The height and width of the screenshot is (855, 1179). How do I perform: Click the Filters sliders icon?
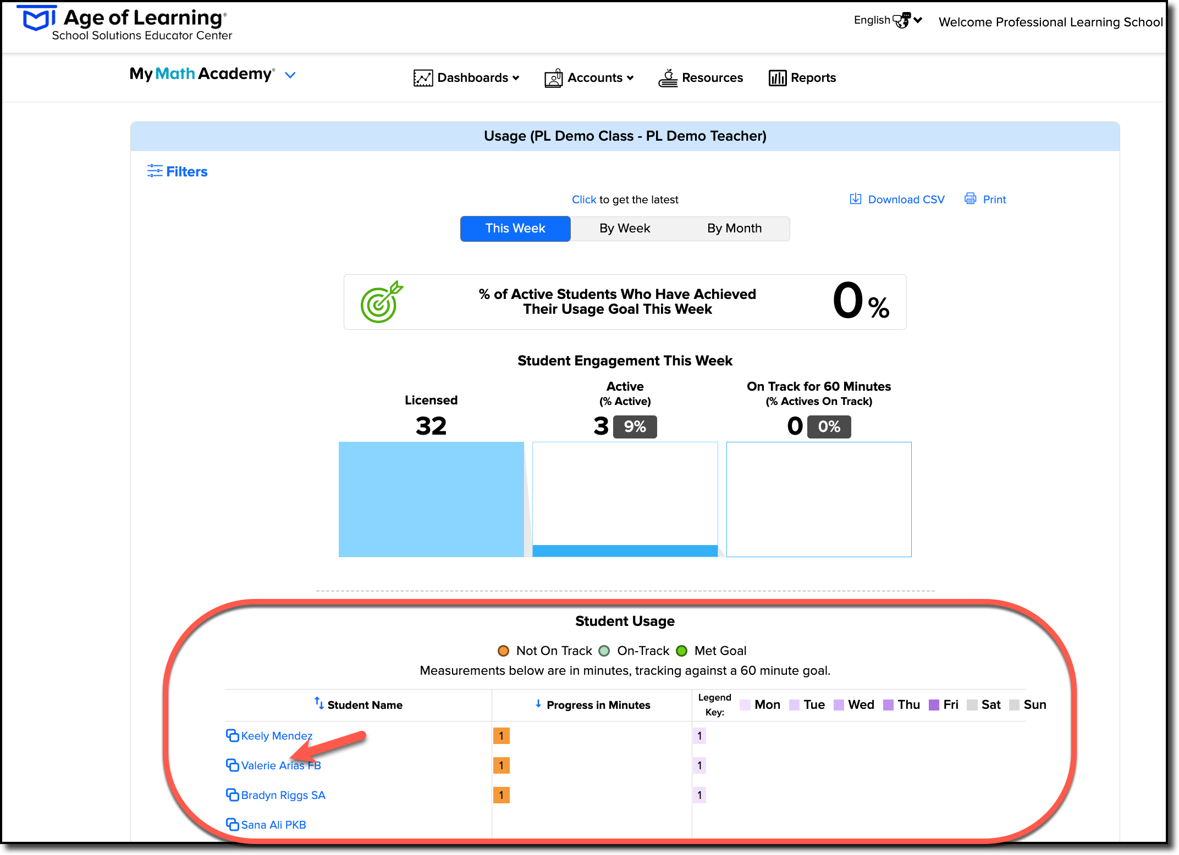[155, 171]
